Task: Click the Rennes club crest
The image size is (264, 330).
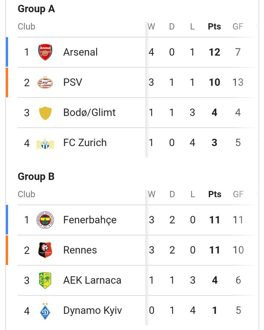Action: click(45, 250)
